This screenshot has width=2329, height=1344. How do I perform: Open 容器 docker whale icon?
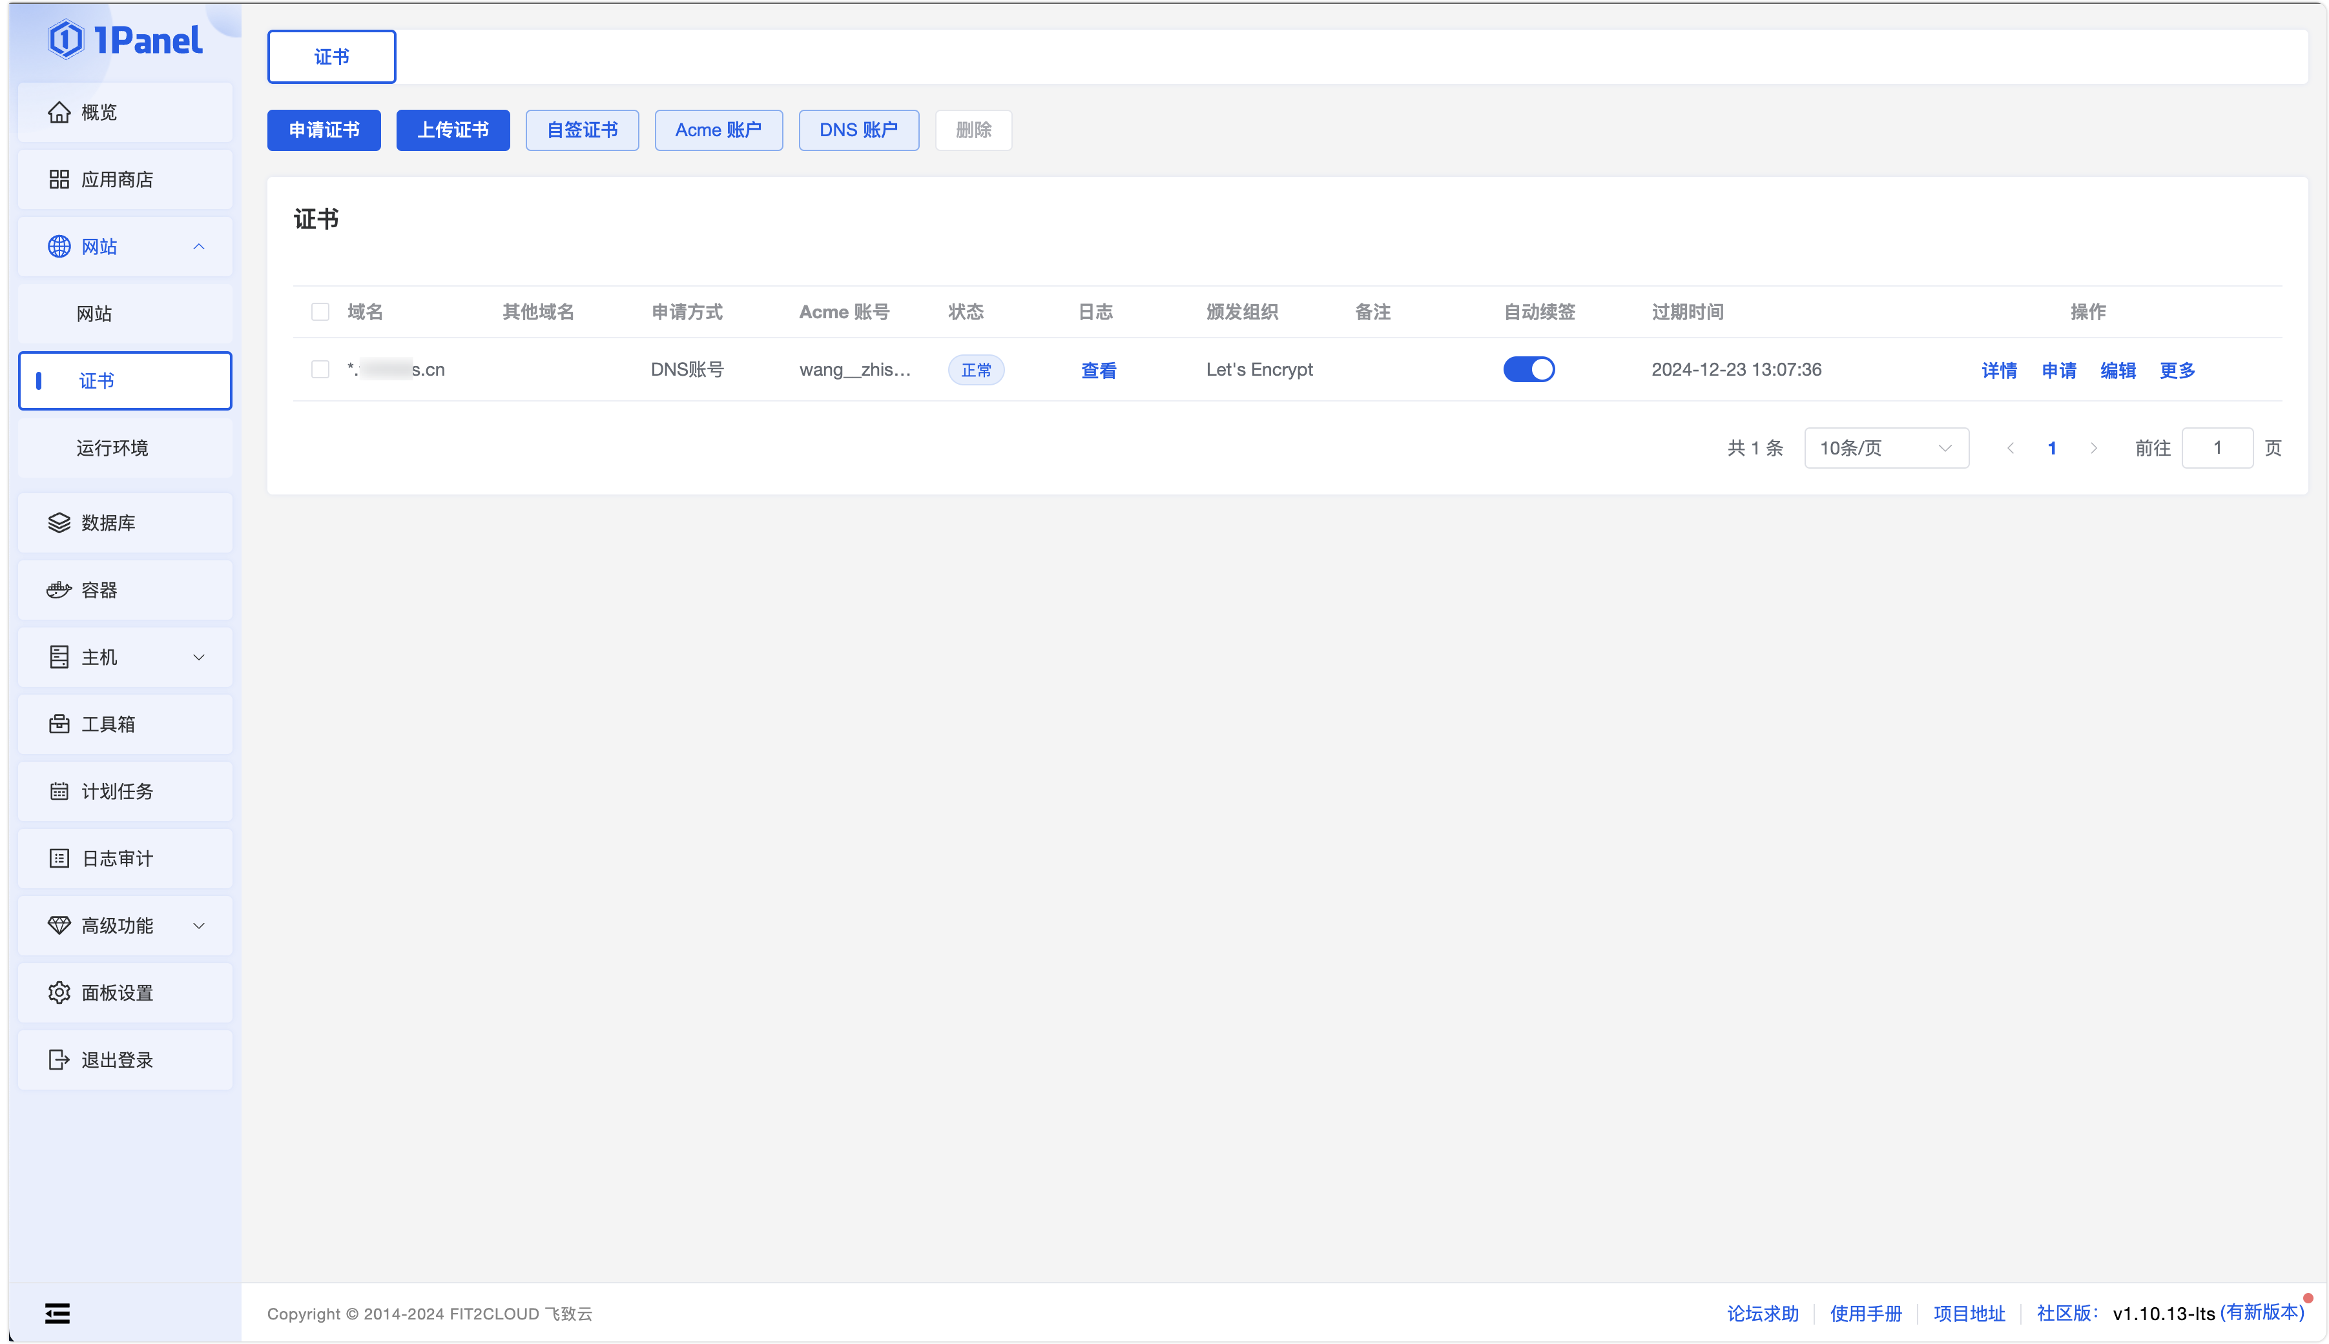tap(59, 590)
